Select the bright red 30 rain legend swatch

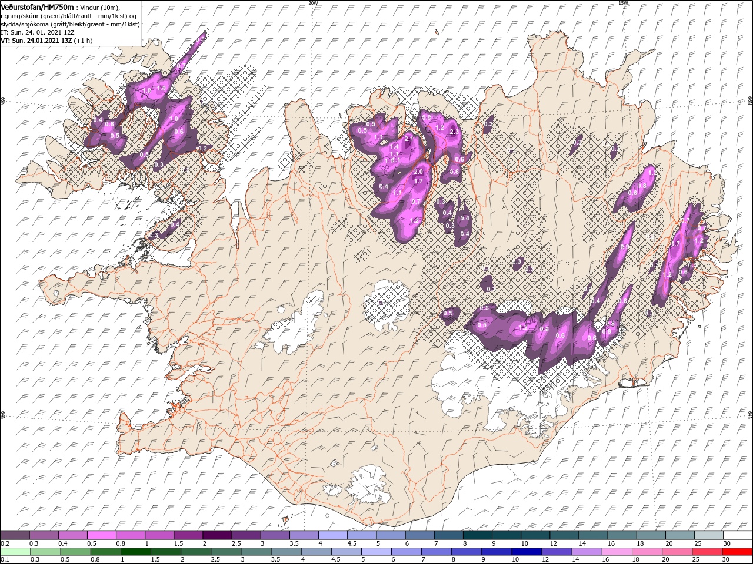[737, 552]
